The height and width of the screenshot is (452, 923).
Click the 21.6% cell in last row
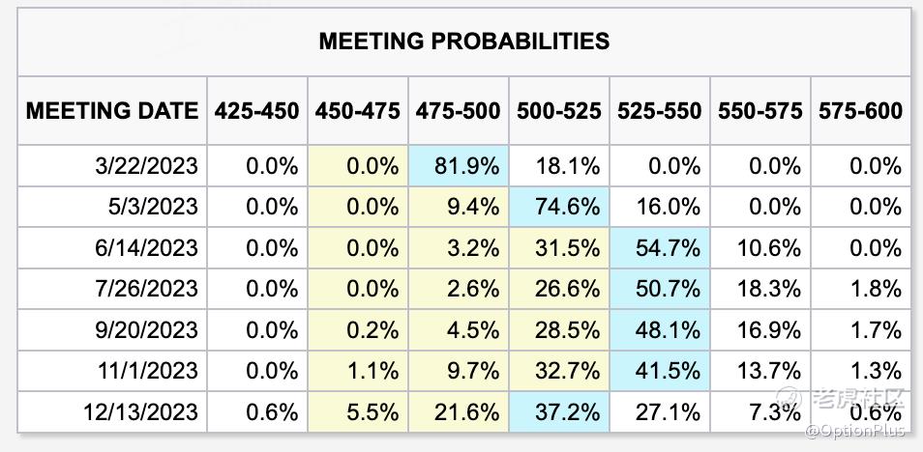(458, 412)
